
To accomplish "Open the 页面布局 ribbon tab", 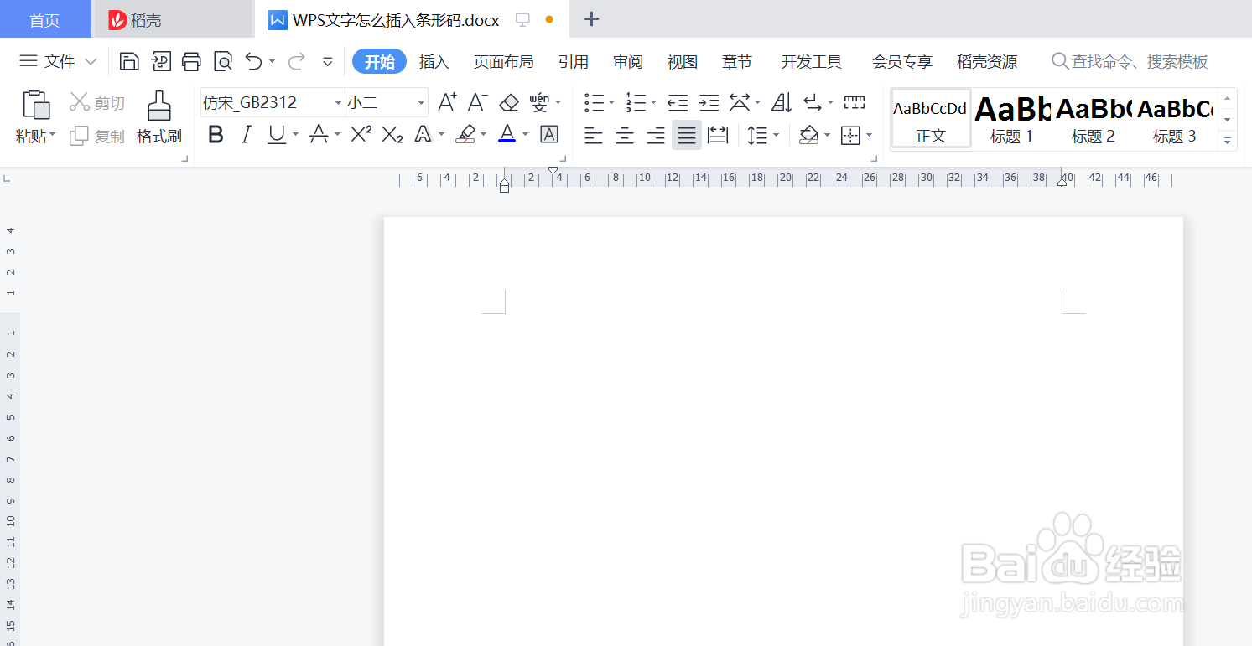I will [503, 62].
